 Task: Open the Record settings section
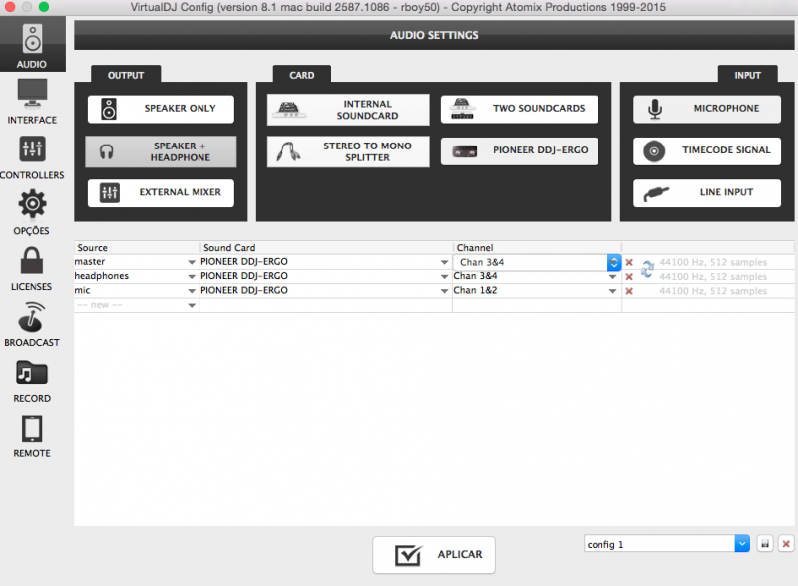pos(32,381)
